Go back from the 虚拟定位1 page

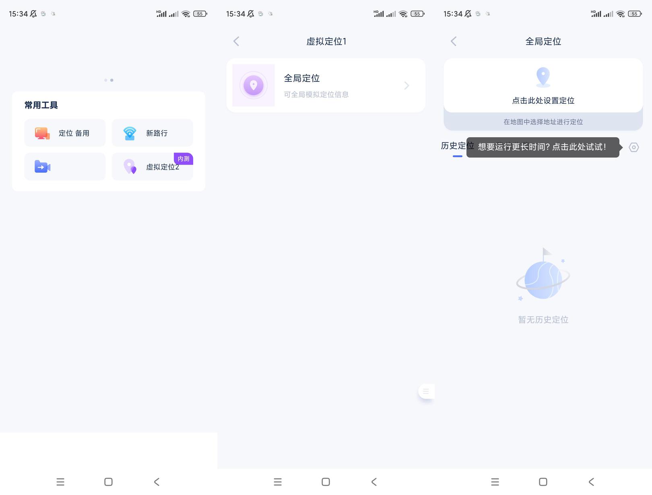click(236, 41)
